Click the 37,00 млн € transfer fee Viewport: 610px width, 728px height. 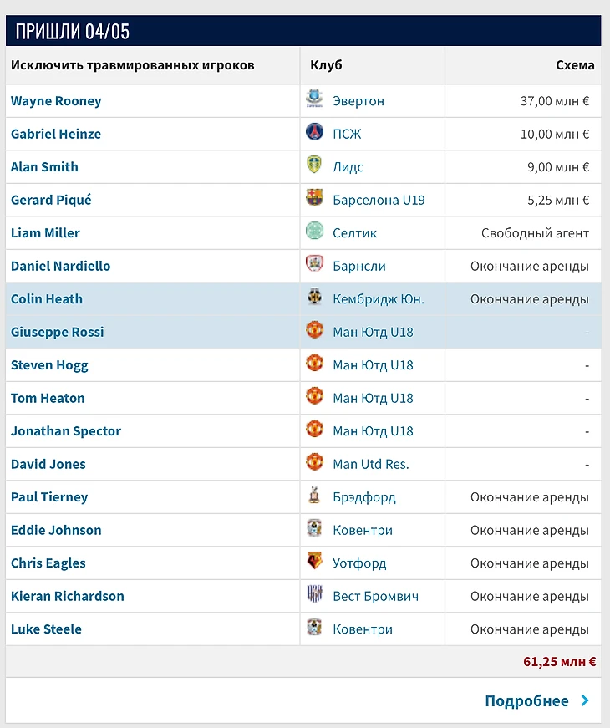(554, 101)
